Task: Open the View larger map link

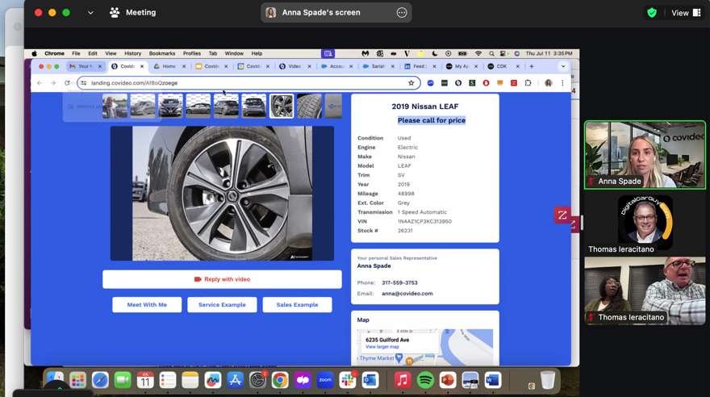Action: tap(382, 347)
